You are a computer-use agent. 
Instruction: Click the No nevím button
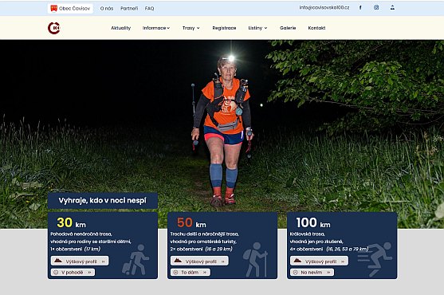312,273
